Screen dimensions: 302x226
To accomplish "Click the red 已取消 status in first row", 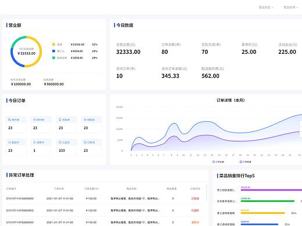I will (195, 199).
